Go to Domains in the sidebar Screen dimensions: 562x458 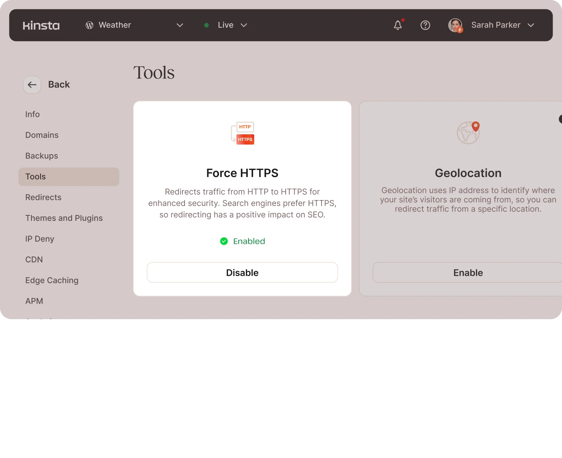click(42, 135)
